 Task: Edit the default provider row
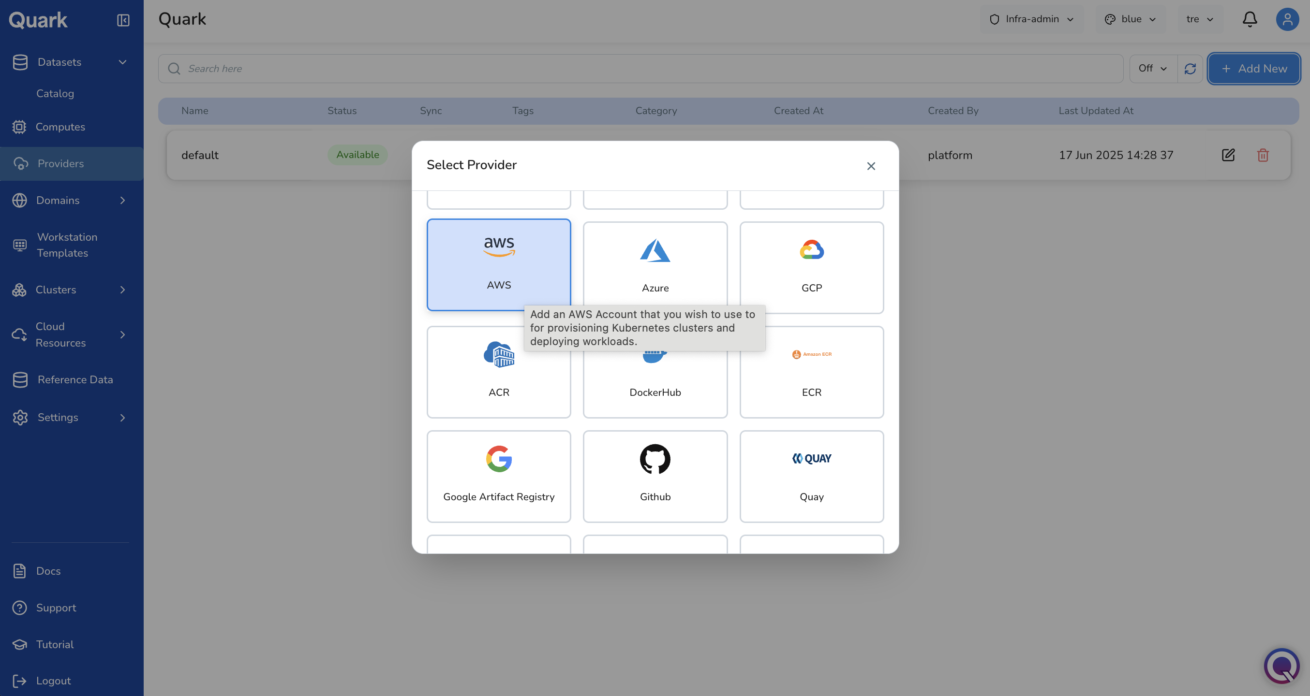[1228, 155]
